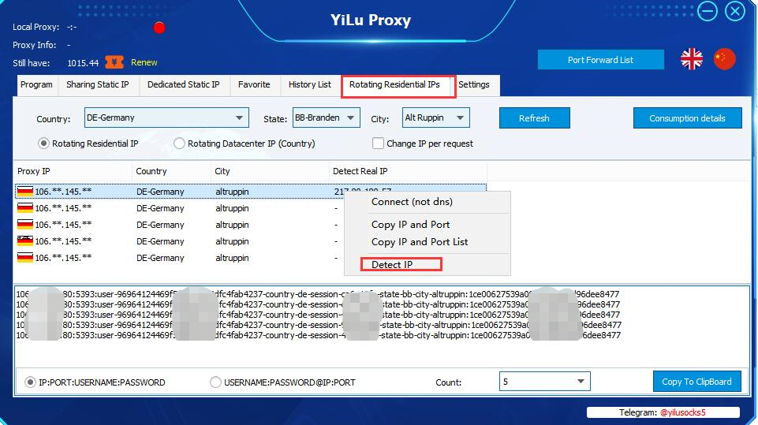Viewport: 758px width, 425px height.
Task: Open the Favorite tab
Action: 254,84
